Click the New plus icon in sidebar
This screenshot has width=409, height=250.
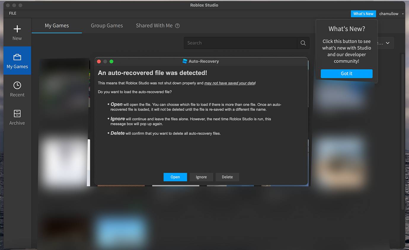pyautogui.click(x=17, y=29)
